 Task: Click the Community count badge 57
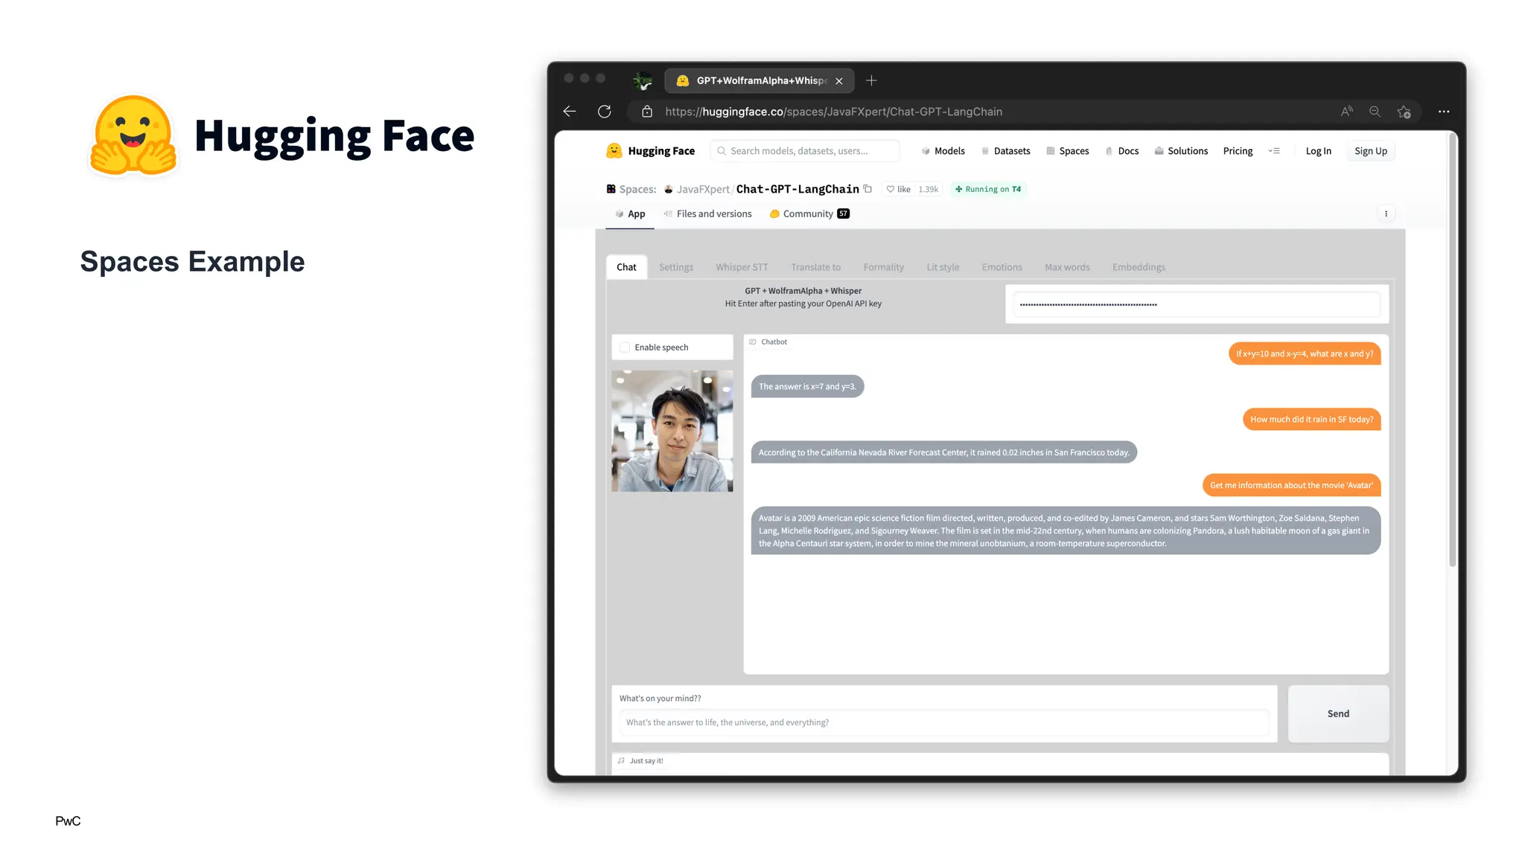pyautogui.click(x=843, y=214)
